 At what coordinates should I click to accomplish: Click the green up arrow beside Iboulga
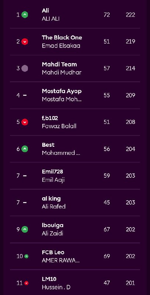(25, 229)
